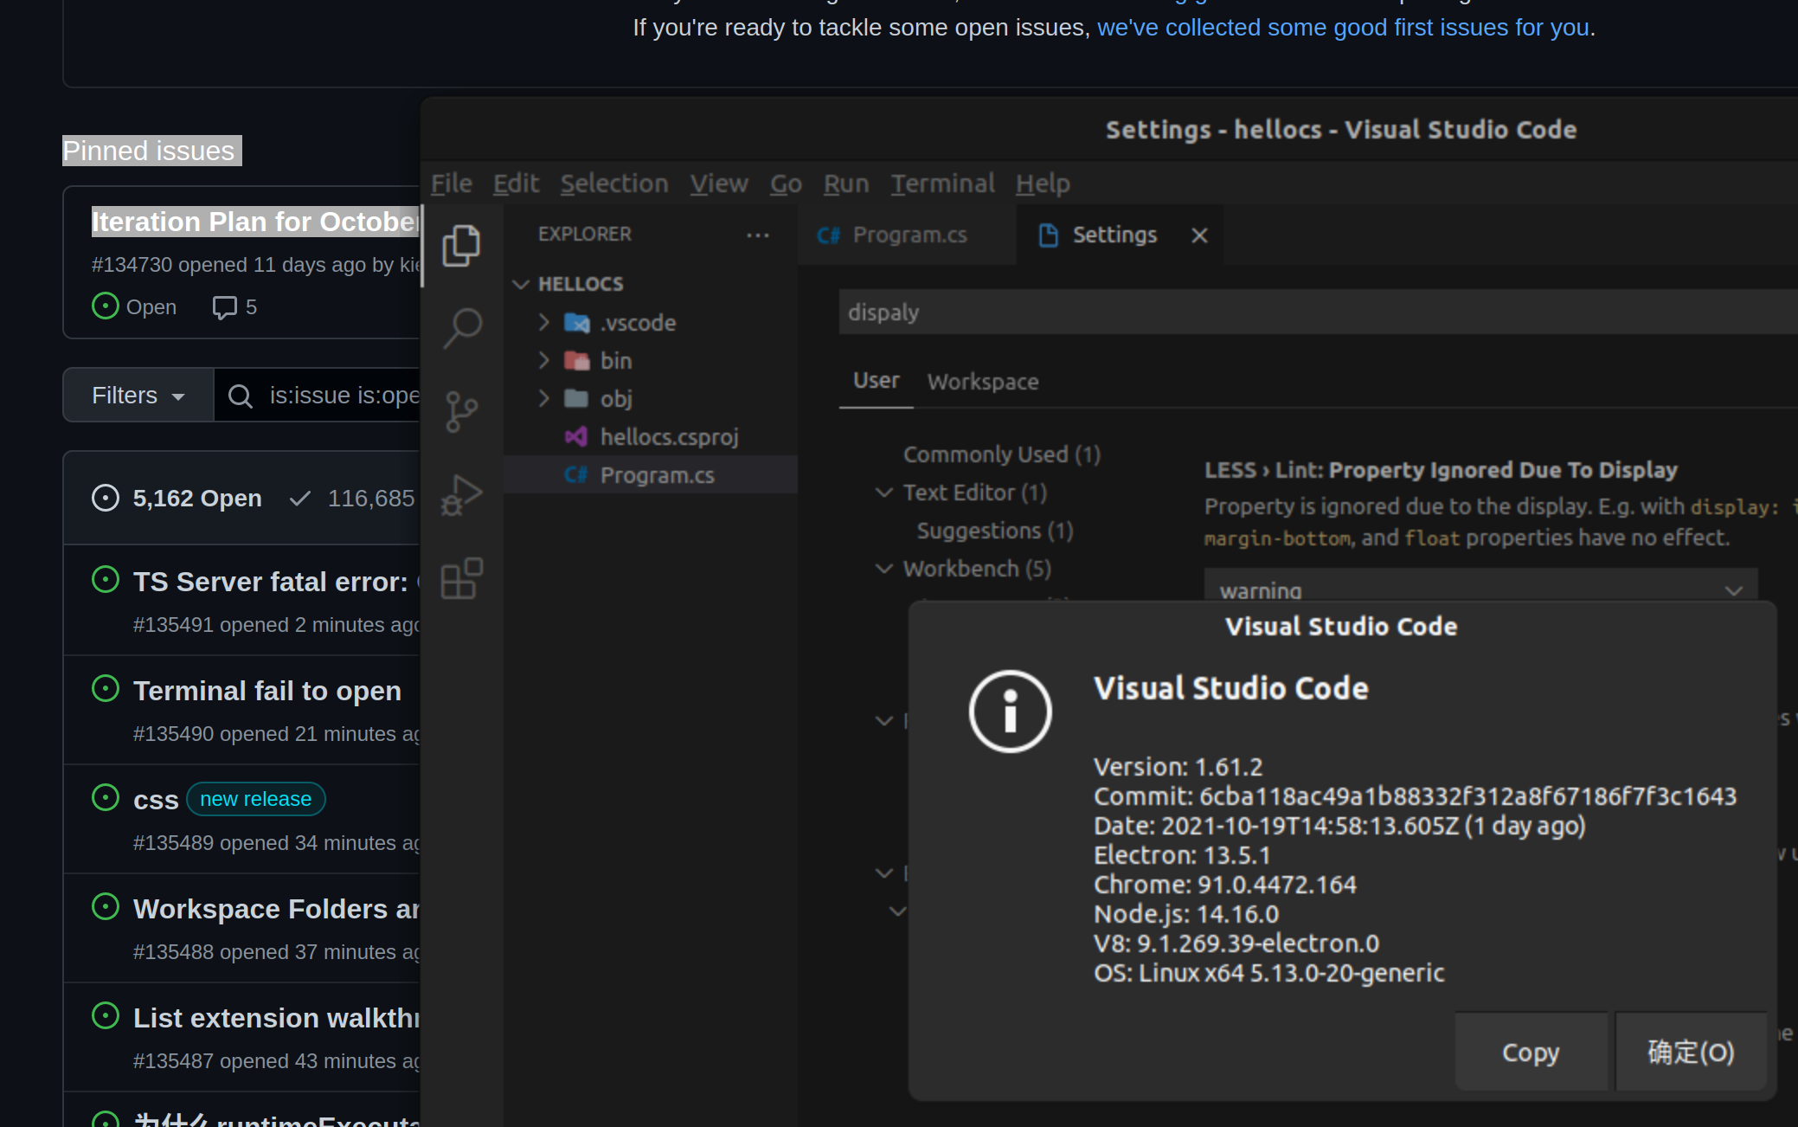Viewport: 1798px width, 1127px height.
Task: Click the C# icon on the Program.cs tab
Action: tap(828, 235)
